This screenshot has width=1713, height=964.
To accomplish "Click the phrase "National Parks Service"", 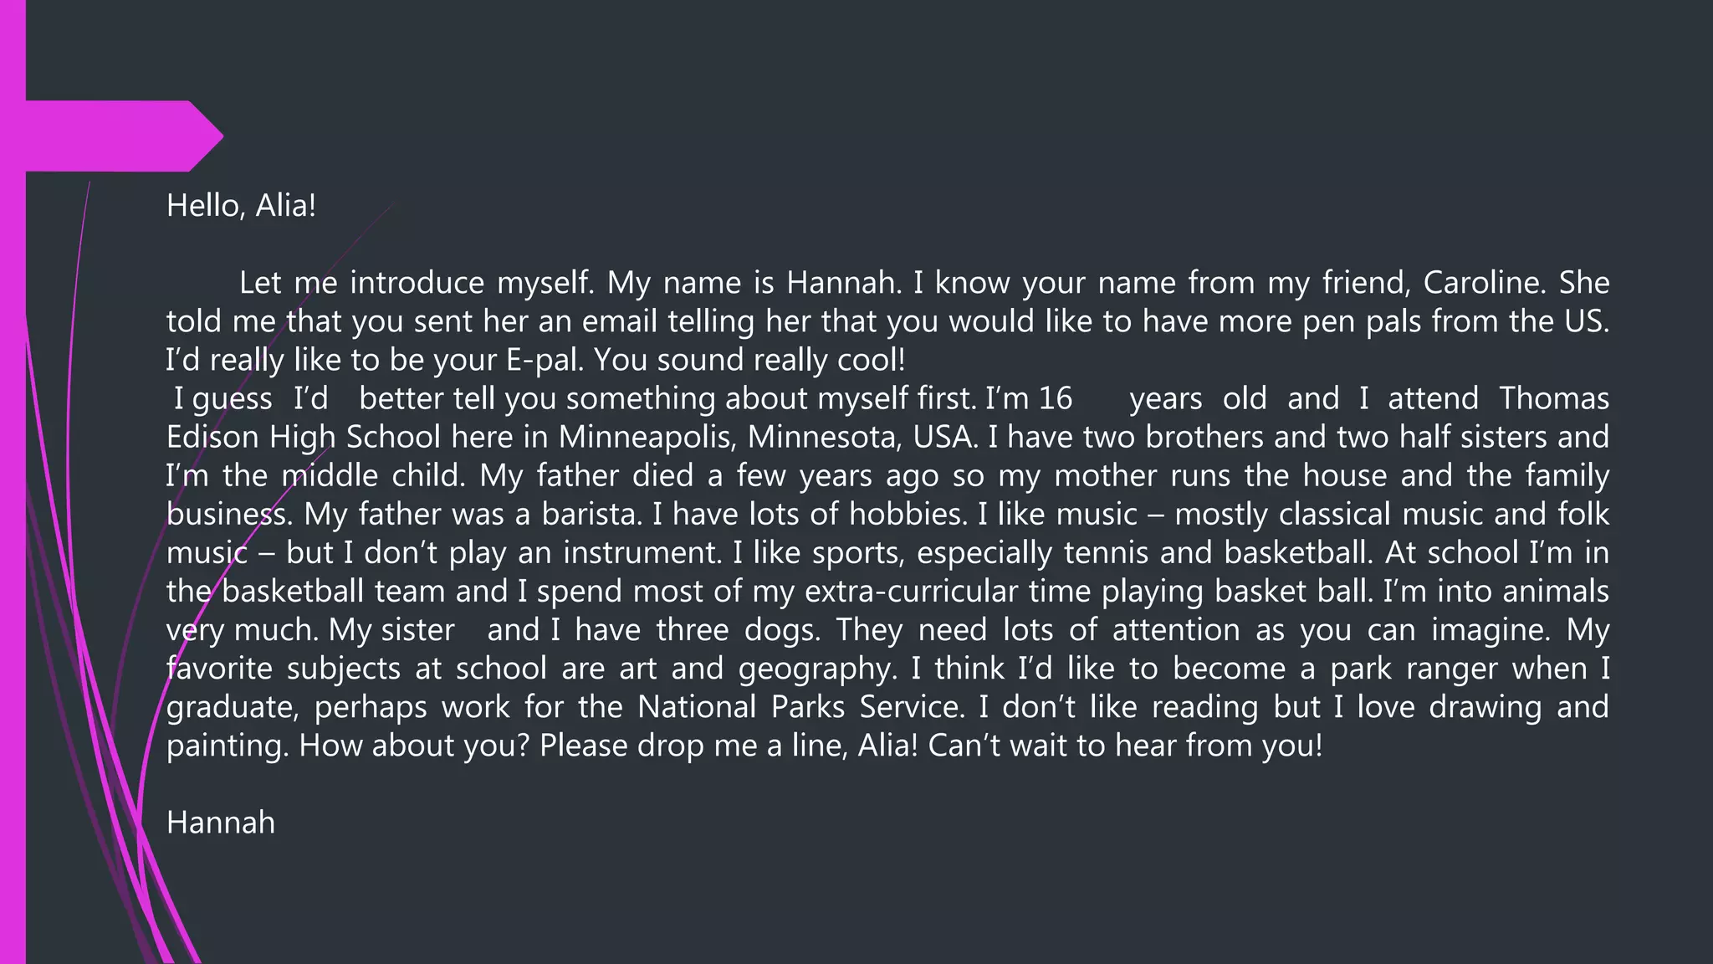I will pos(800,707).
